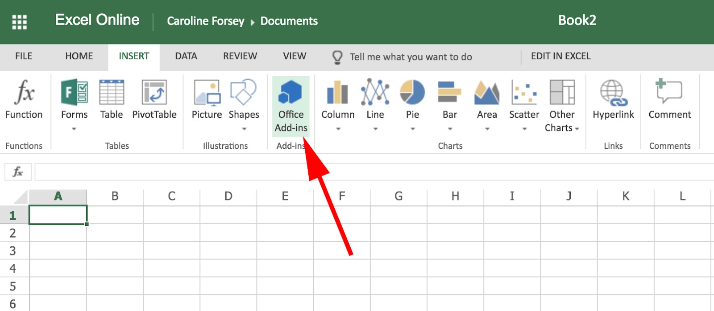Open the Scatter chart dropdown

(x=524, y=129)
